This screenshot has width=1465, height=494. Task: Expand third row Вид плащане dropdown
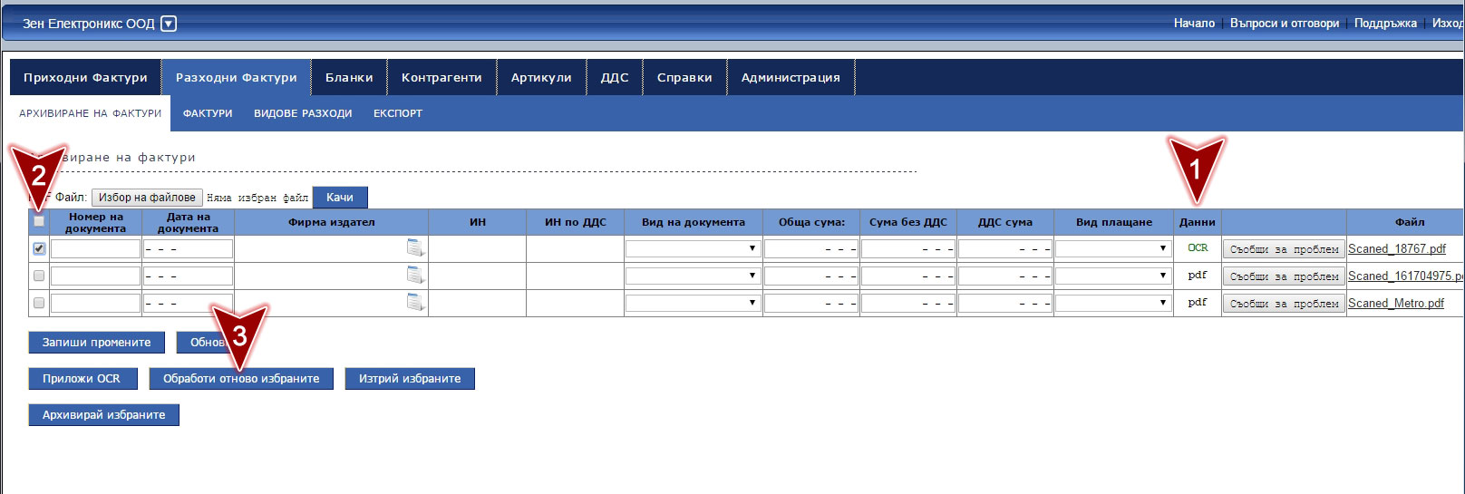(x=1112, y=303)
